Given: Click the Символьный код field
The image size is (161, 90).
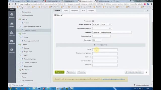Looking at the screenshot, I should point(101,36).
